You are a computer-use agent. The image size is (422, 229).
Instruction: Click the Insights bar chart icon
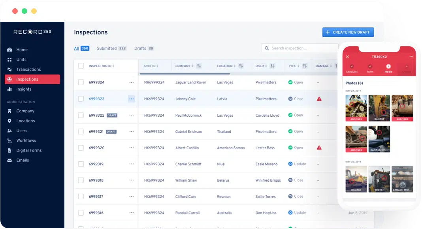click(9, 89)
